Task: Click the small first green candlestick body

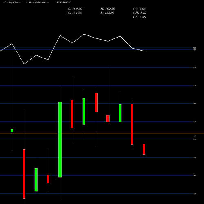Action: click(x=12, y=131)
